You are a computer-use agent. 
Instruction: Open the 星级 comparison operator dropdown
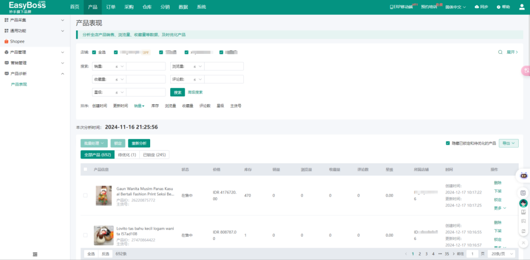pos(119,92)
